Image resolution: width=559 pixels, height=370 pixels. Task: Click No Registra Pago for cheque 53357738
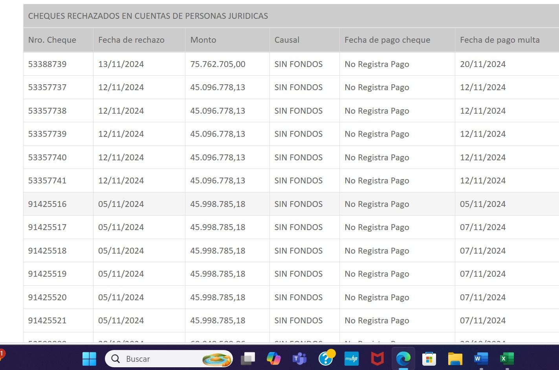[377, 111]
